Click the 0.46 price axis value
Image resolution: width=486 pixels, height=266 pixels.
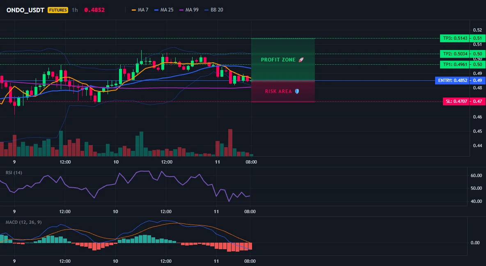[477, 117]
